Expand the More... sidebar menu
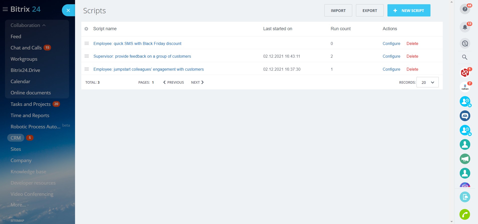 click(19, 205)
